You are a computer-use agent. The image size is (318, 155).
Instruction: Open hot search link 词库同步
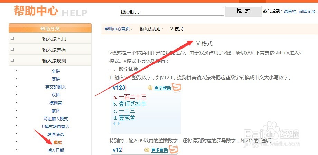click(307, 11)
